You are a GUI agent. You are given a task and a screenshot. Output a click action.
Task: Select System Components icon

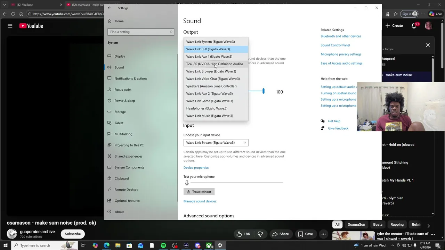pos(110,167)
